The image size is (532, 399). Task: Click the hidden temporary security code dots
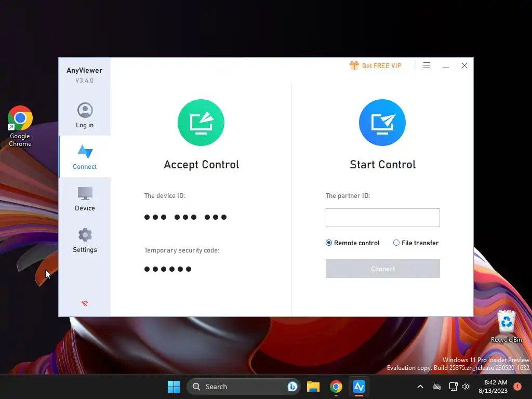click(168, 269)
